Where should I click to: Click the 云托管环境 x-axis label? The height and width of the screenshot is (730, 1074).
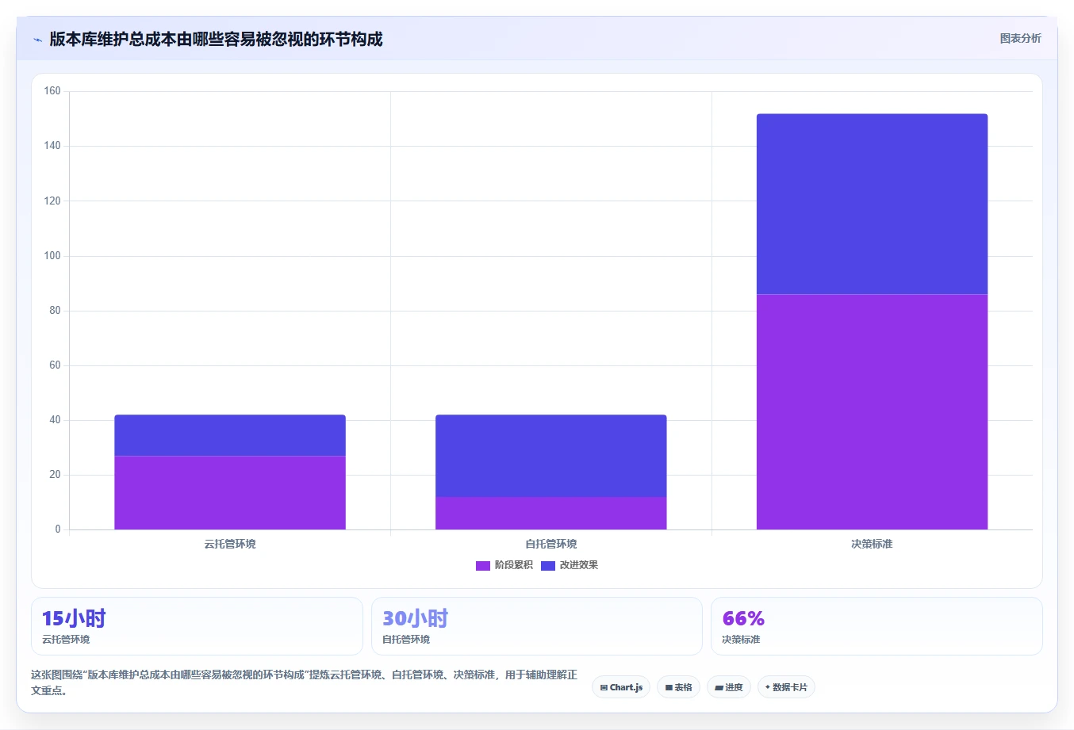pos(230,544)
